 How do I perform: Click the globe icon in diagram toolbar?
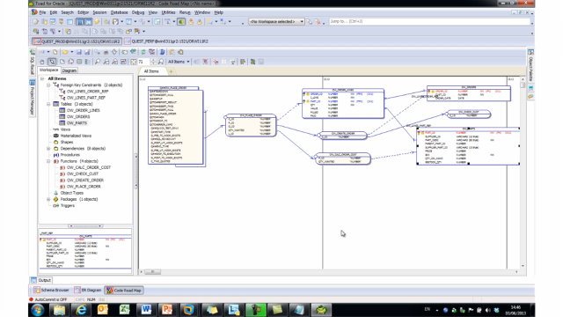pyautogui.click(x=162, y=52)
